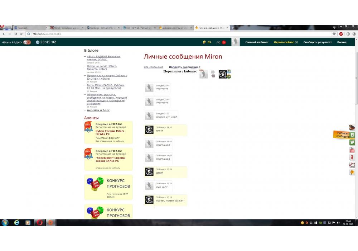This screenshot has height=251, width=358.
Task: Click kubanec's black avatar in conversation header
Action: point(223,74)
